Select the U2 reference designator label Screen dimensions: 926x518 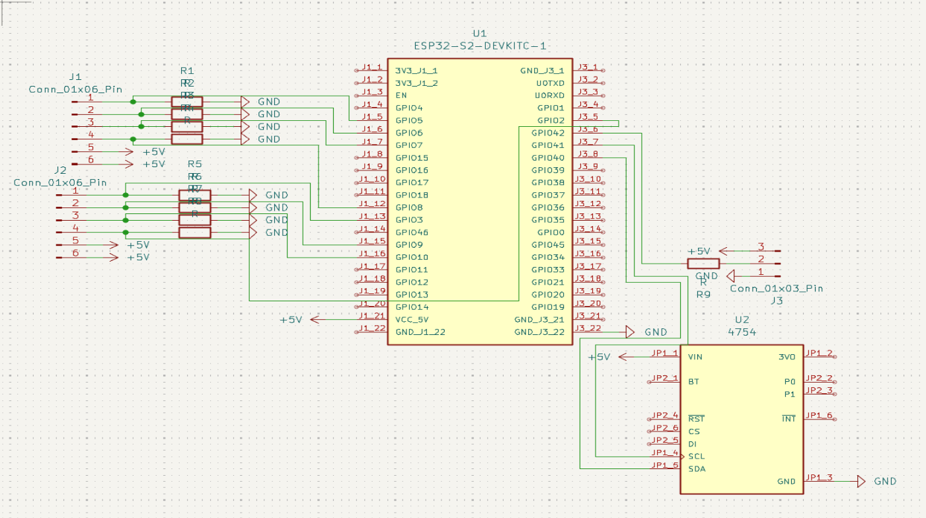[x=742, y=319]
